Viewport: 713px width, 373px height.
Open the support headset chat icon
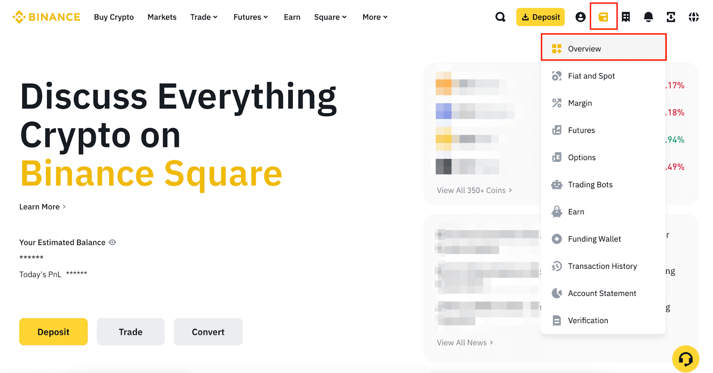685,359
